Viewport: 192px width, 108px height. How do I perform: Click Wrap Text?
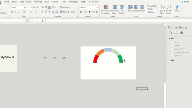(x=65, y=7)
